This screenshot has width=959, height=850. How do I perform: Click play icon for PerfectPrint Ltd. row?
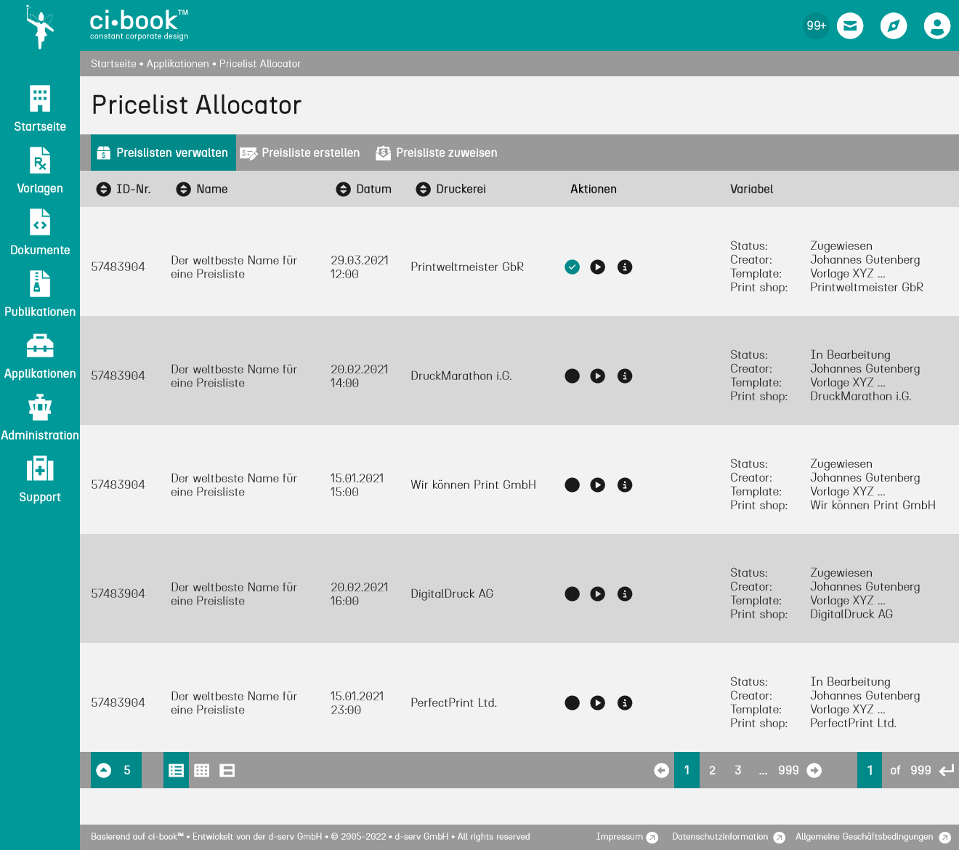(x=598, y=703)
